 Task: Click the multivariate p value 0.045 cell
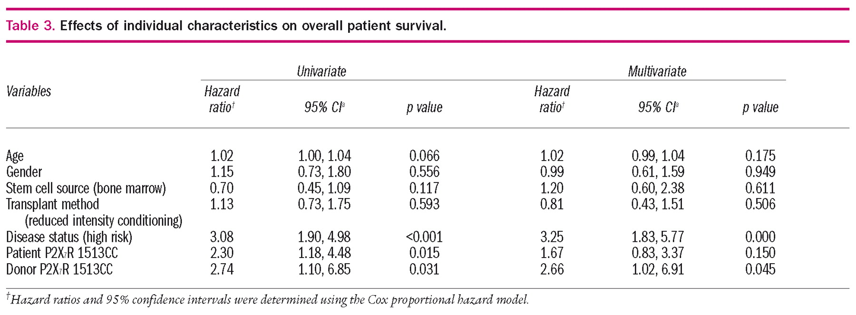(760, 269)
